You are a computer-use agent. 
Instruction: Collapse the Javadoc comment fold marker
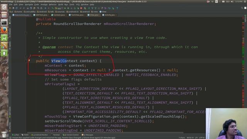coord(26,33)
